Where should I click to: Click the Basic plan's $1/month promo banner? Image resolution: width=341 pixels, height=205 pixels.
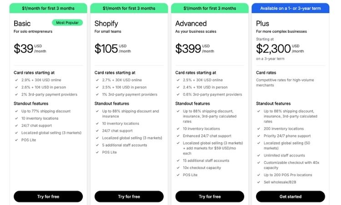48,8
